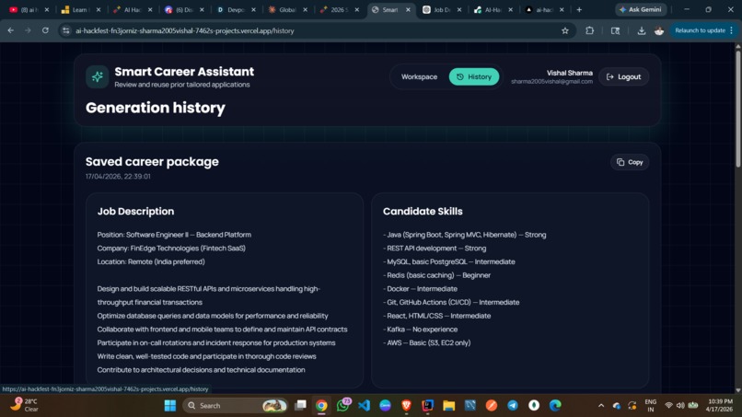Screen dimensions: 742x417
Task: Open the weather widget showing 28°C
Action: pyautogui.click(x=25, y=405)
